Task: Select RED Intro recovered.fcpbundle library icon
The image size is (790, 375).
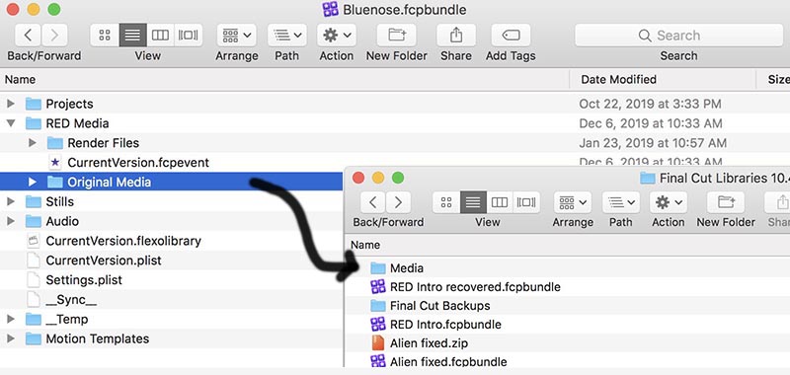Action: pyautogui.click(x=378, y=287)
